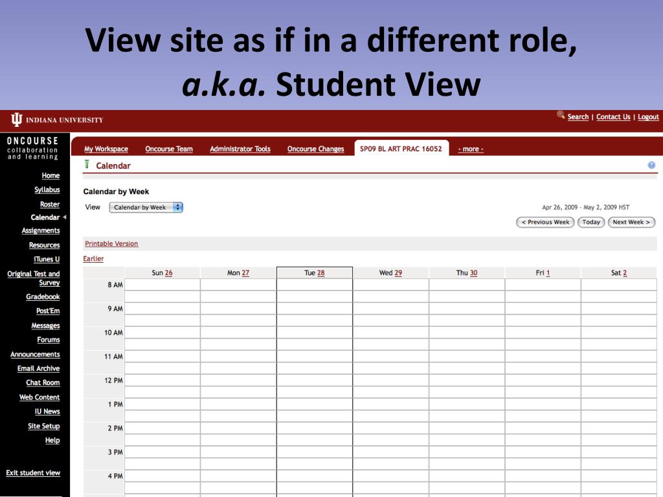Click the green Calendar reset icon
Screen dimensions: 663x497
[87, 164]
